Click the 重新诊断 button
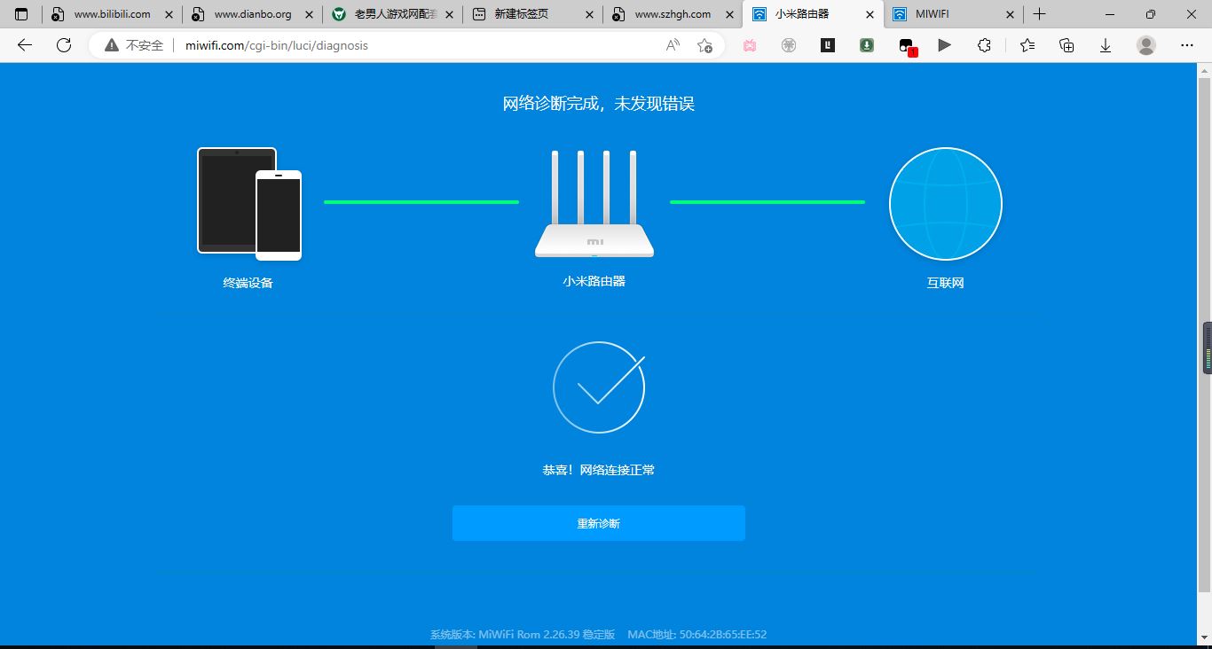Screen dimensions: 1212x649 (x=598, y=523)
